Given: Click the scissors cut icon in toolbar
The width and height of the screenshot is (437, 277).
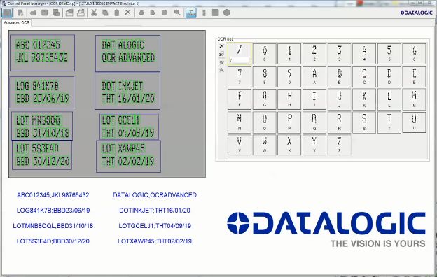Looking at the screenshot, I should coord(94,13).
